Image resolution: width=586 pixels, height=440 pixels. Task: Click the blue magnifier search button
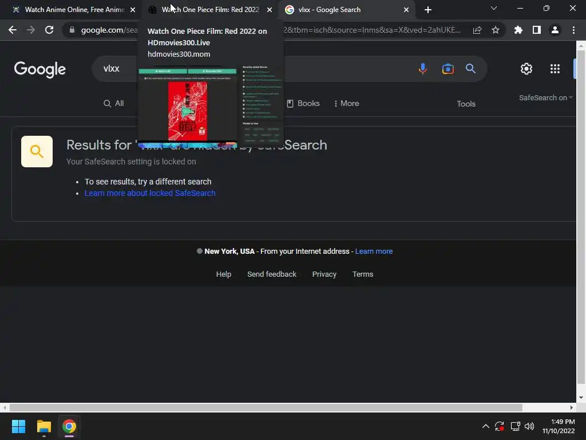click(470, 69)
